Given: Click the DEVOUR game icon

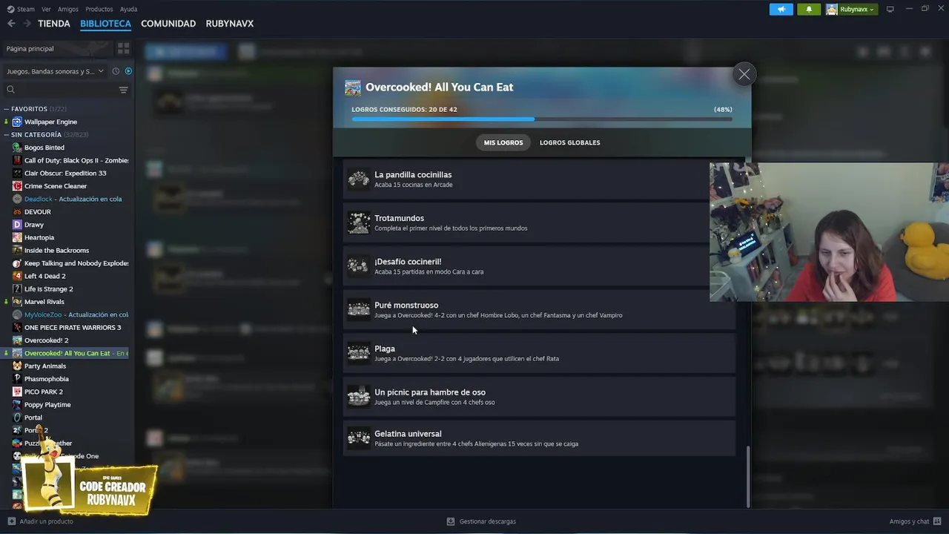Looking at the screenshot, I should click(x=17, y=211).
